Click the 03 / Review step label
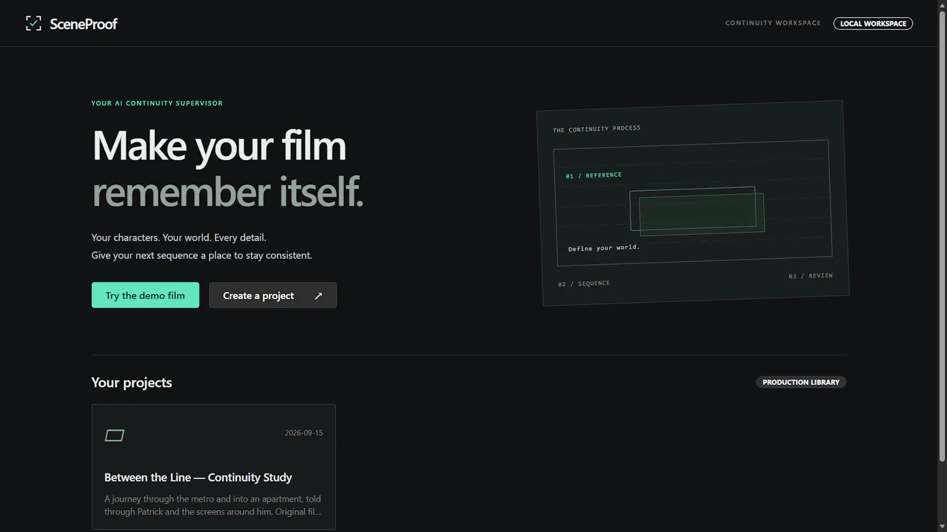The height and width of the screenshot is (532, 947). click(x=810, y=276)
